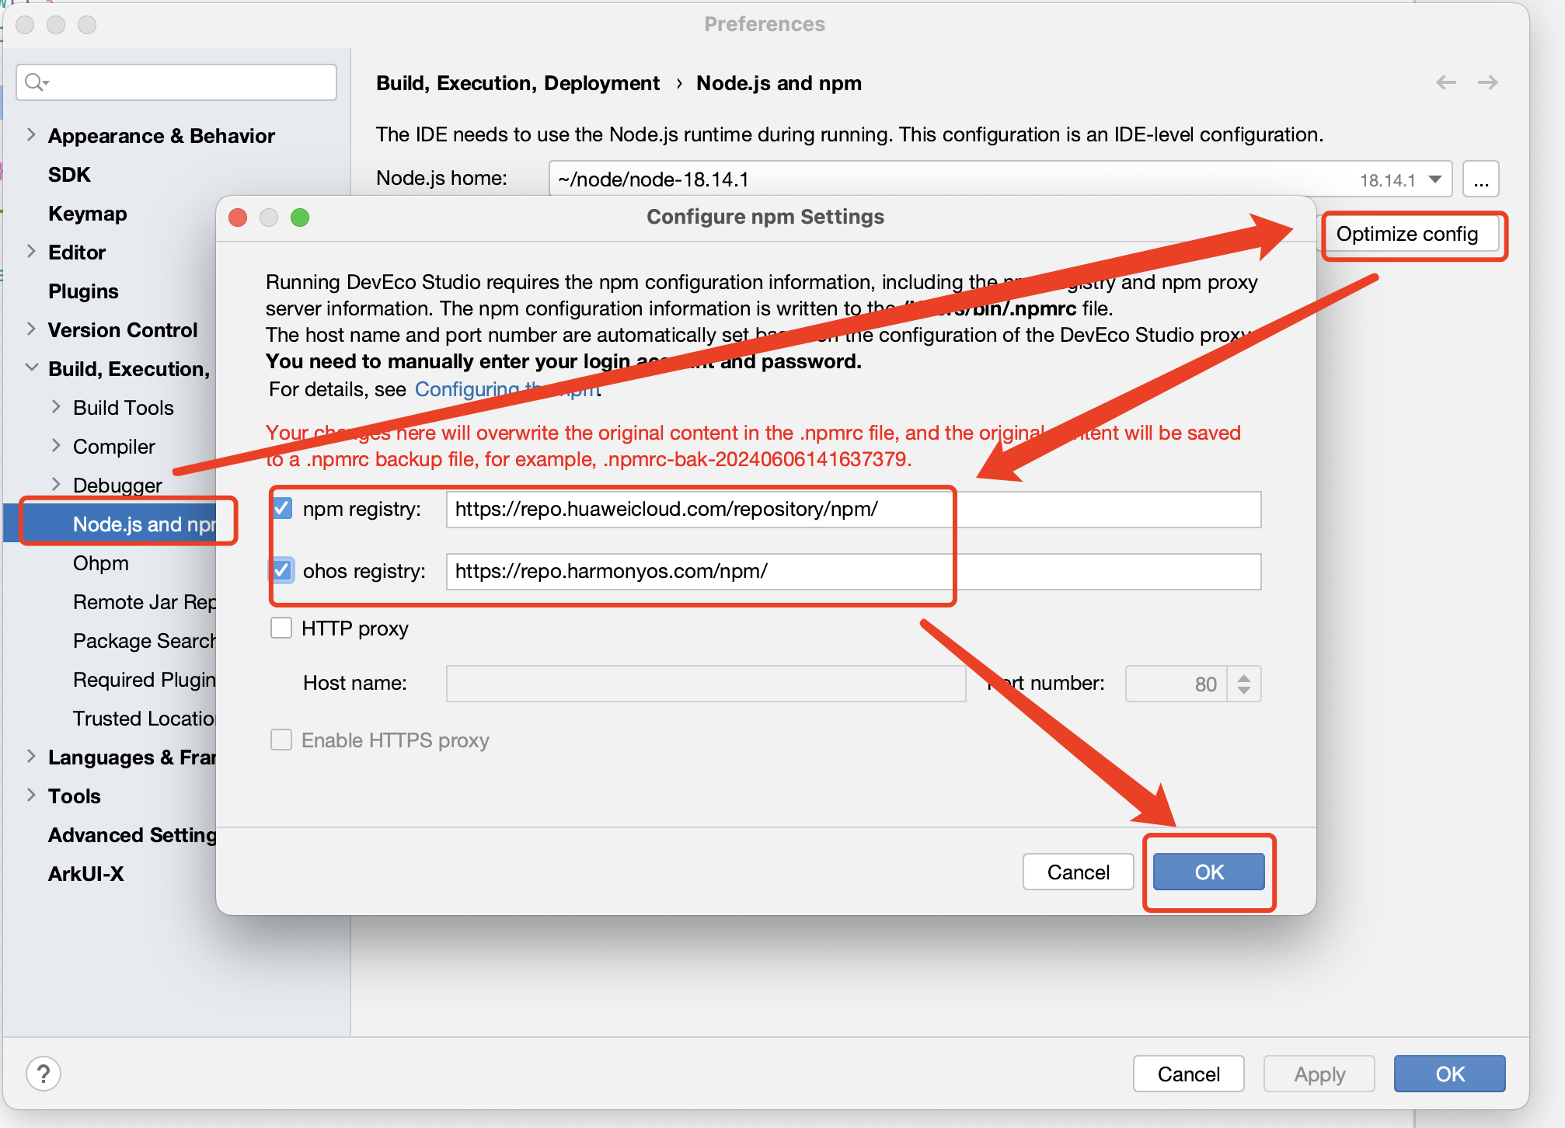The width and height of the screenshot is (1565, 1128).
Task: Select Node.js and npm settings item
Action: (x=144, y=524)
